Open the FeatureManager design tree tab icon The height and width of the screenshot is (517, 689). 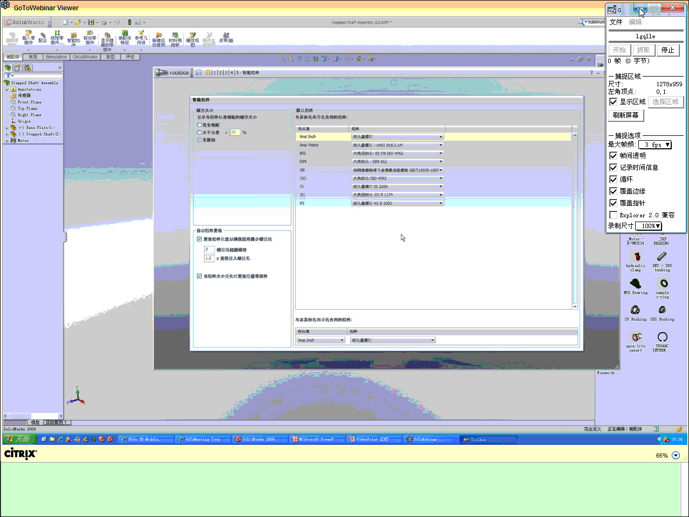click(8, 67)
